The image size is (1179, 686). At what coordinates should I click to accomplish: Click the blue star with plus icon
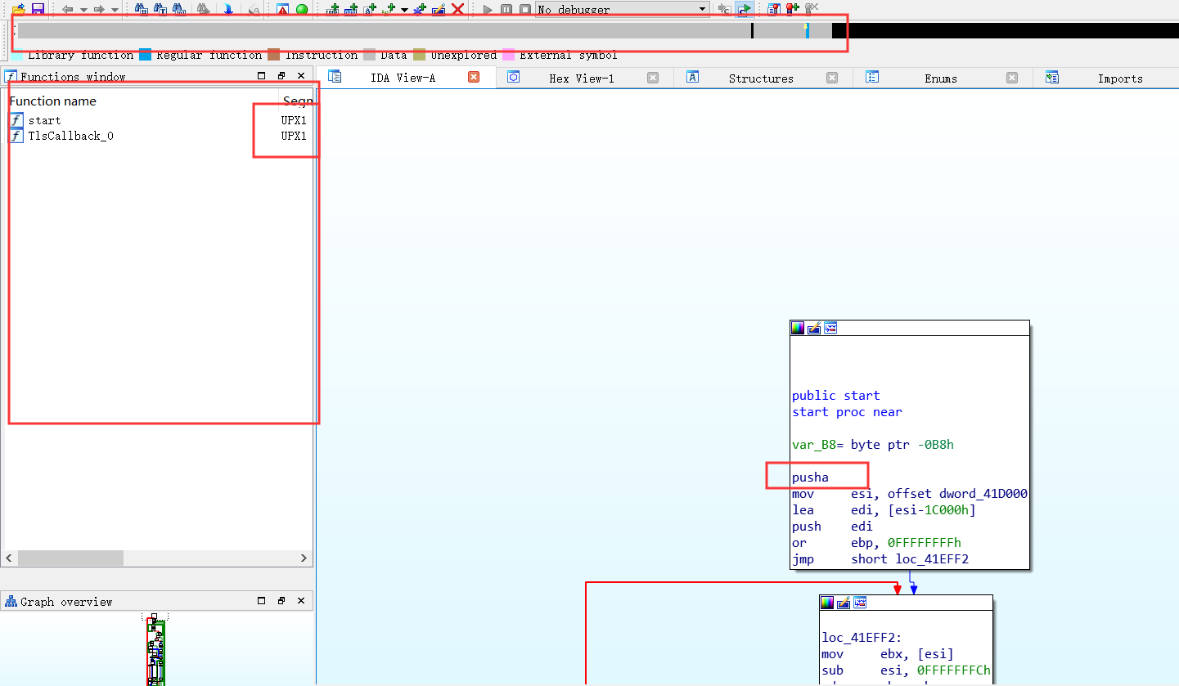tap(420, 9)
